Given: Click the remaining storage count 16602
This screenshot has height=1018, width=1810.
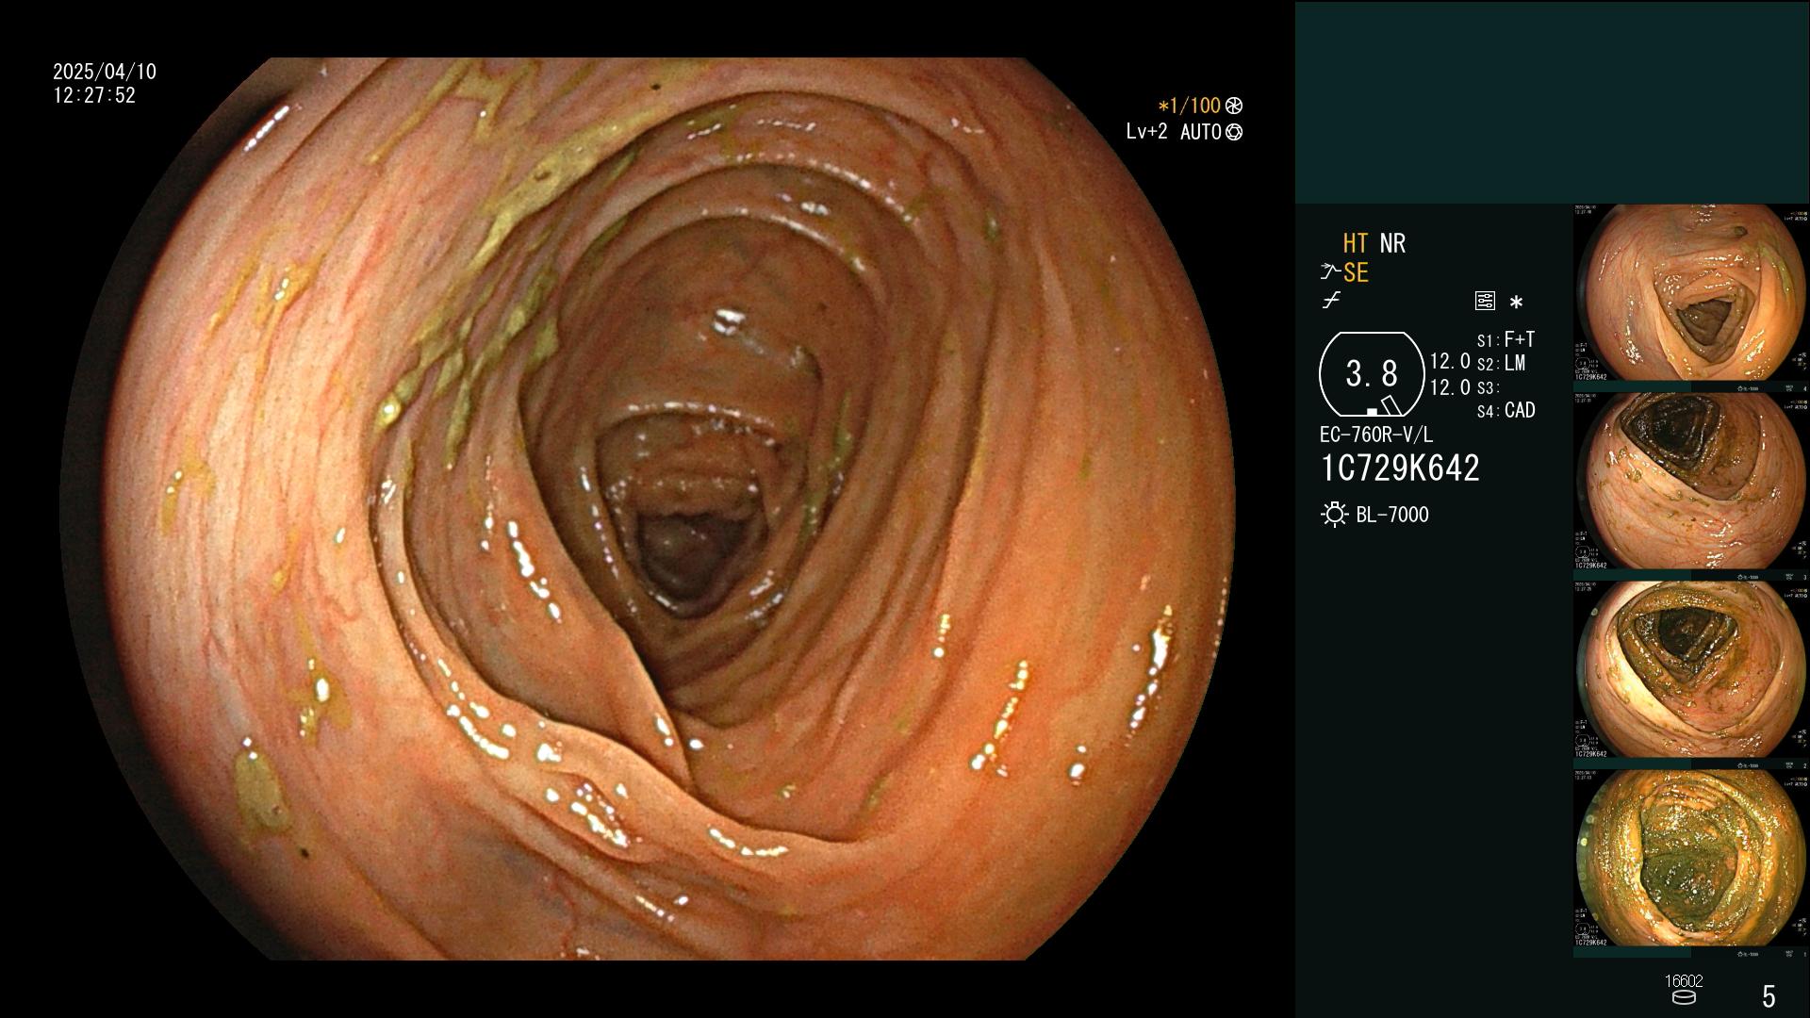Looking at the screenshot, I should (1684, 981).
